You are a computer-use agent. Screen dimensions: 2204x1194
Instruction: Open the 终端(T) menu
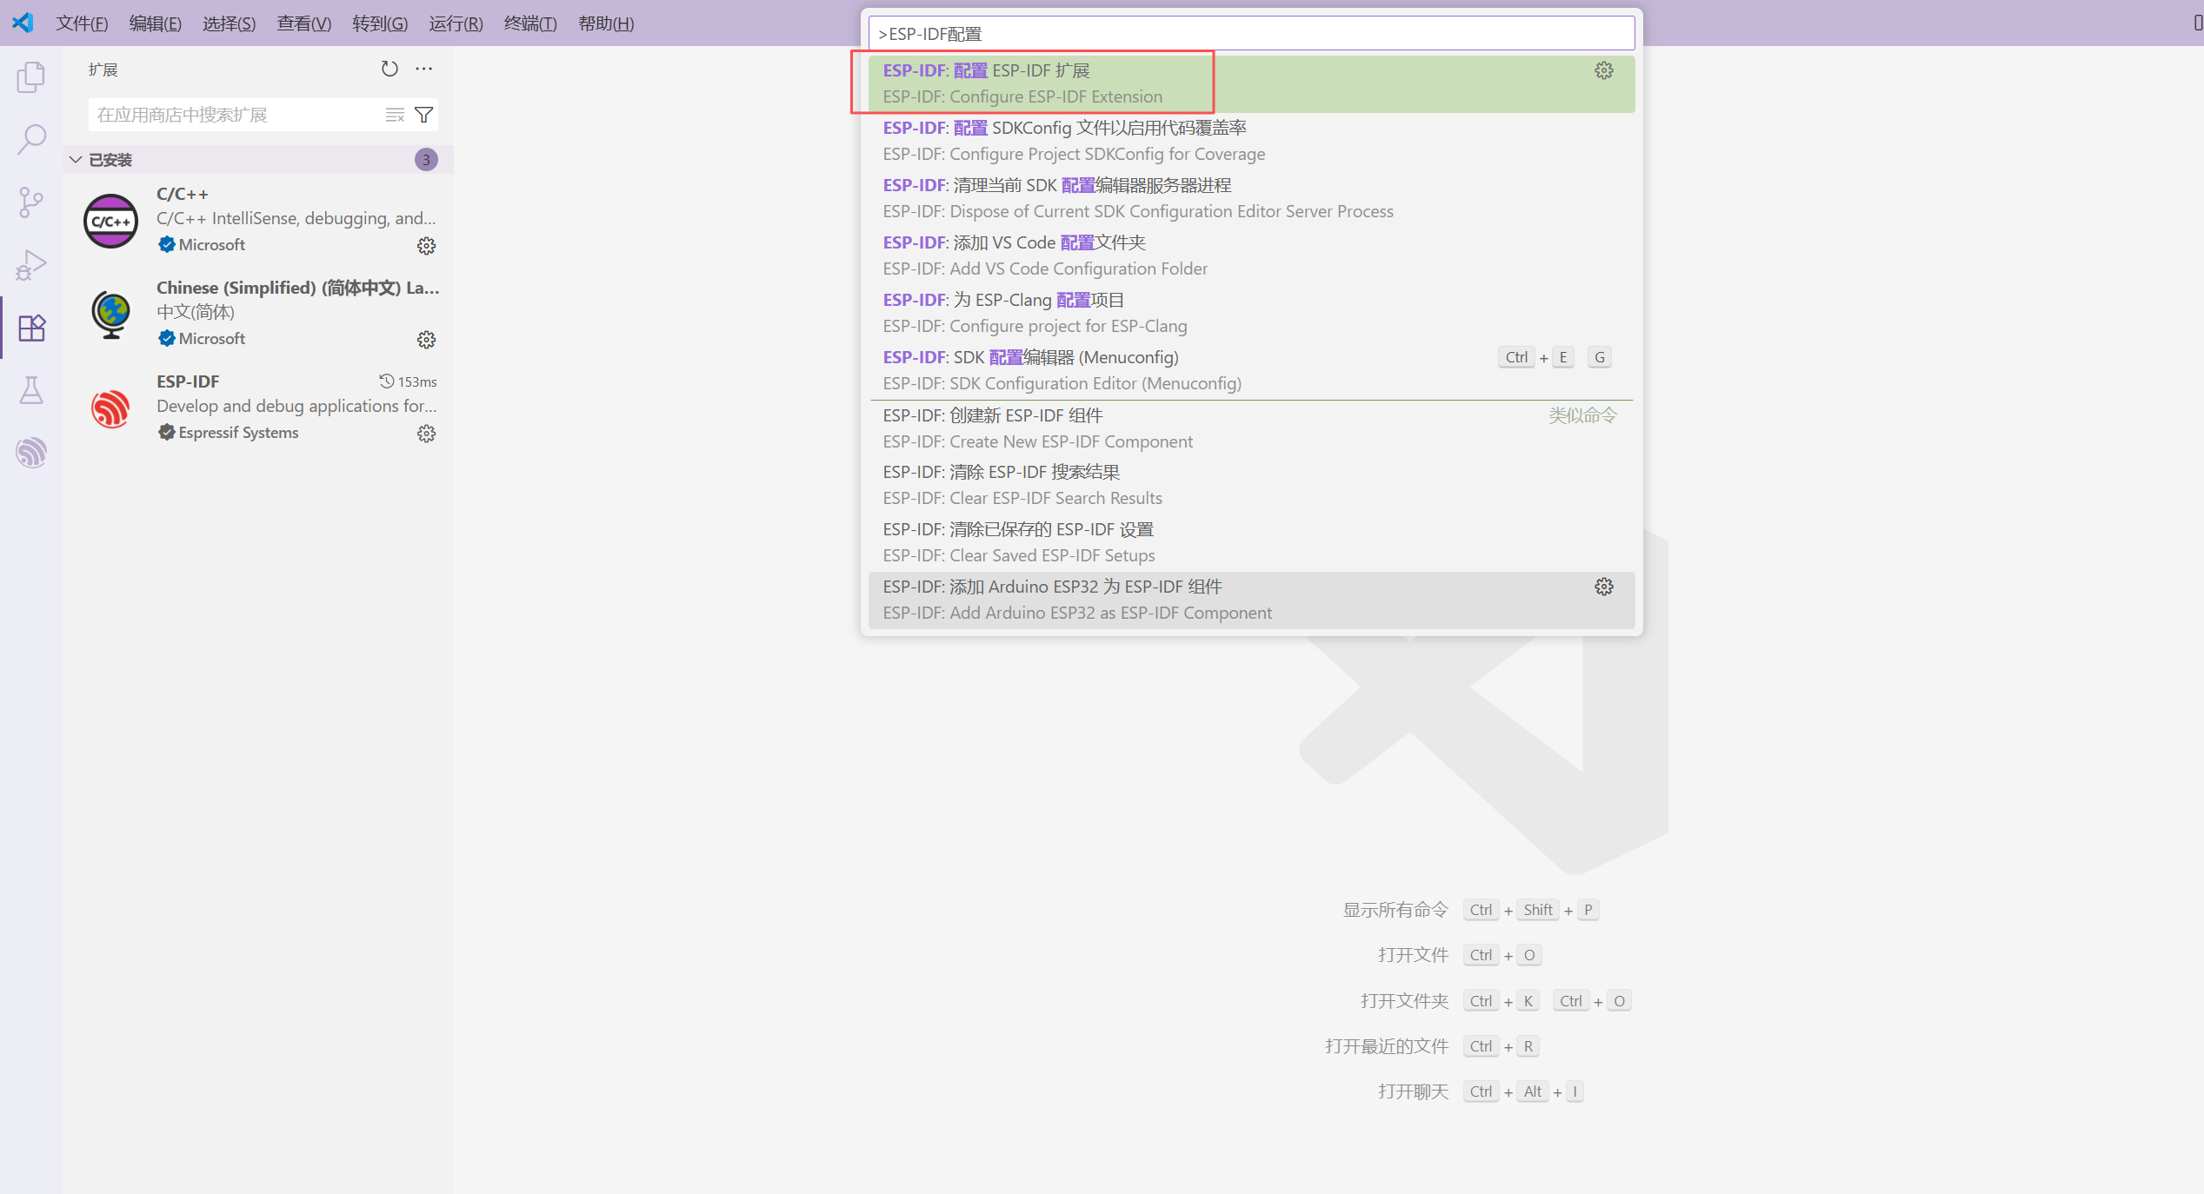(x=530, y=23)
